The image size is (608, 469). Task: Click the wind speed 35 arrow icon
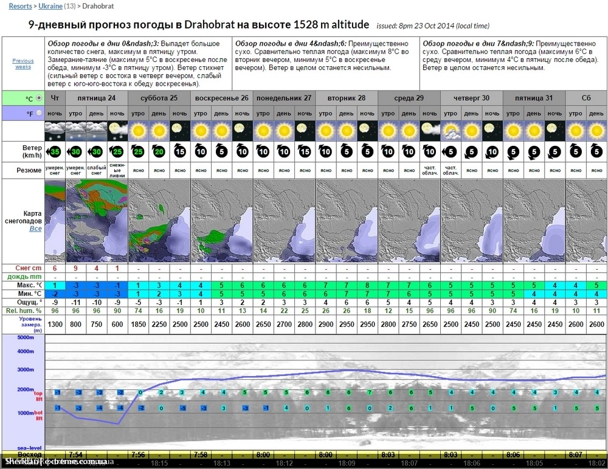click(55, 152)
